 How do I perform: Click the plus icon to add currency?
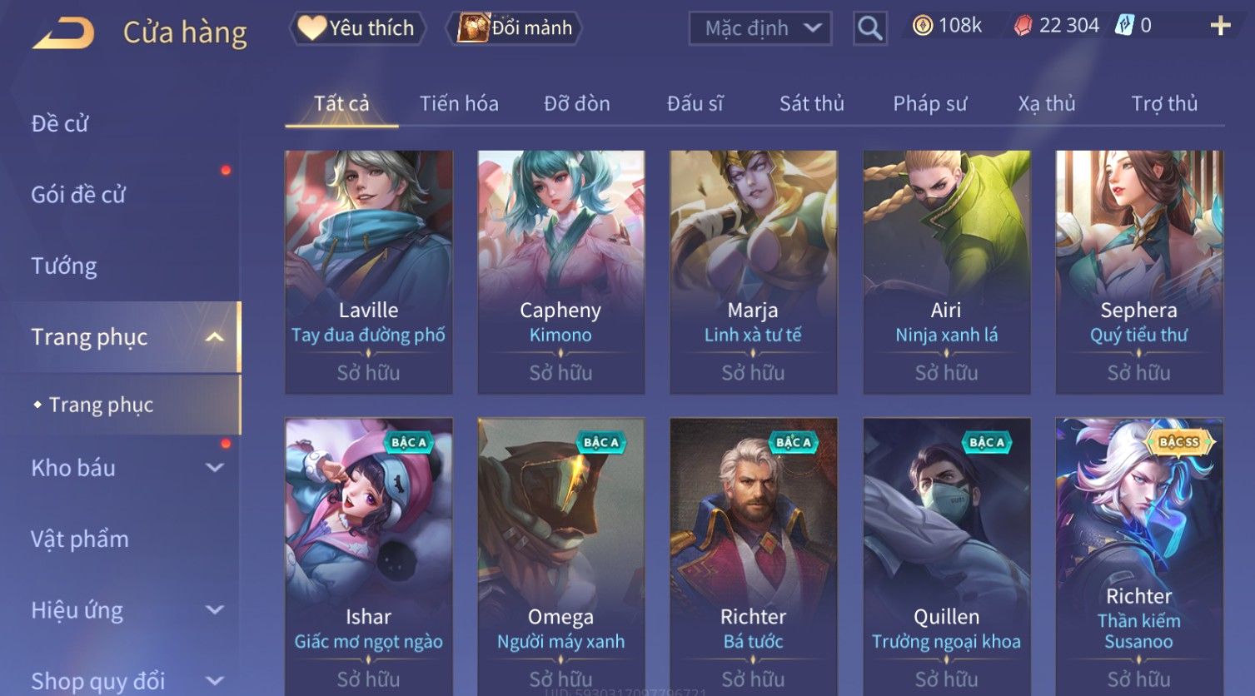pyautogui.click(x=1220, y=27)
